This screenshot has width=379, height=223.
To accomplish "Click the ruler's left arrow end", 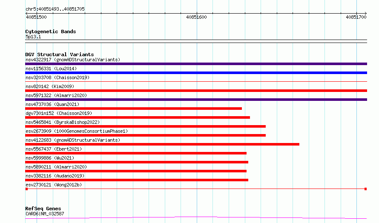I will [26, 13].
